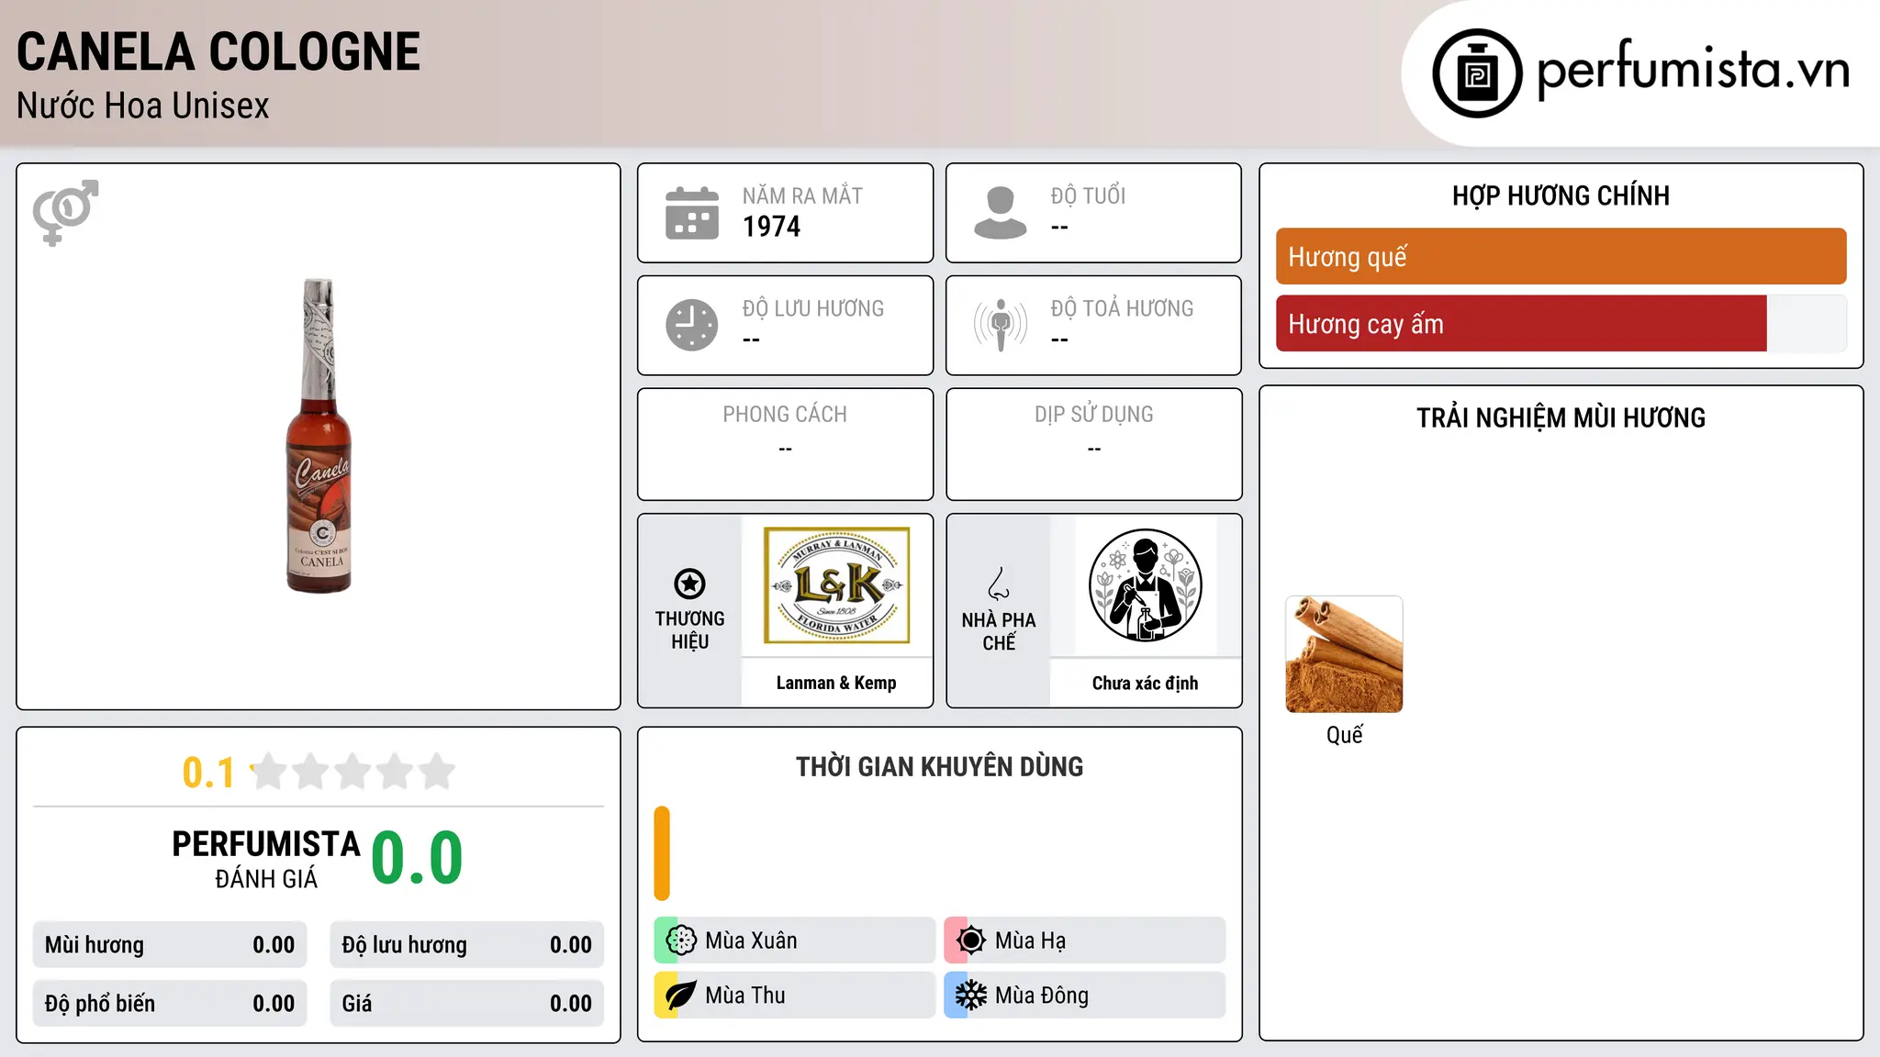
Task: Select the Mùa Hạ season label
Action: [1030, 940]
